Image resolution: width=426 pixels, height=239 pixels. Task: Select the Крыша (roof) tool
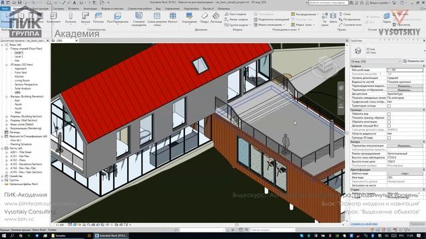click(x=85, y=17)
